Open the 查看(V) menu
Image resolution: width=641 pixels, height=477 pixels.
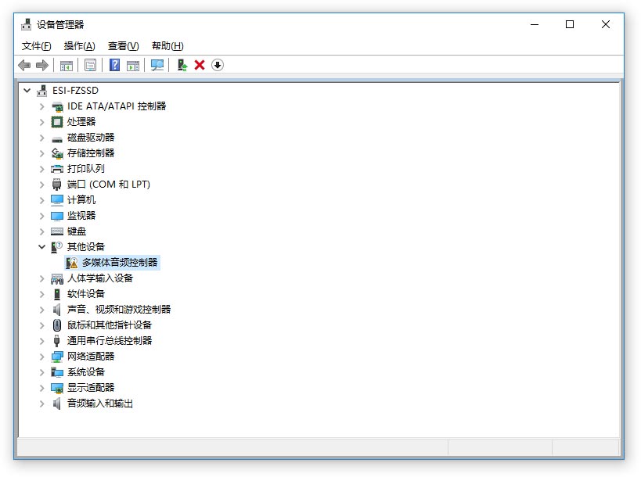123,45
